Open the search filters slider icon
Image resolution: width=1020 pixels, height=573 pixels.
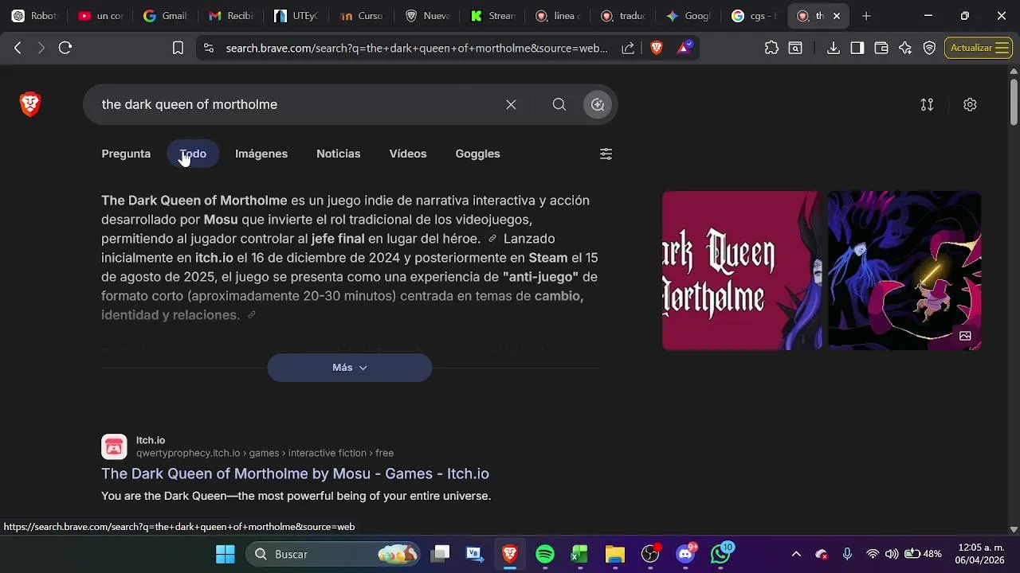click(x=606, y=154)
